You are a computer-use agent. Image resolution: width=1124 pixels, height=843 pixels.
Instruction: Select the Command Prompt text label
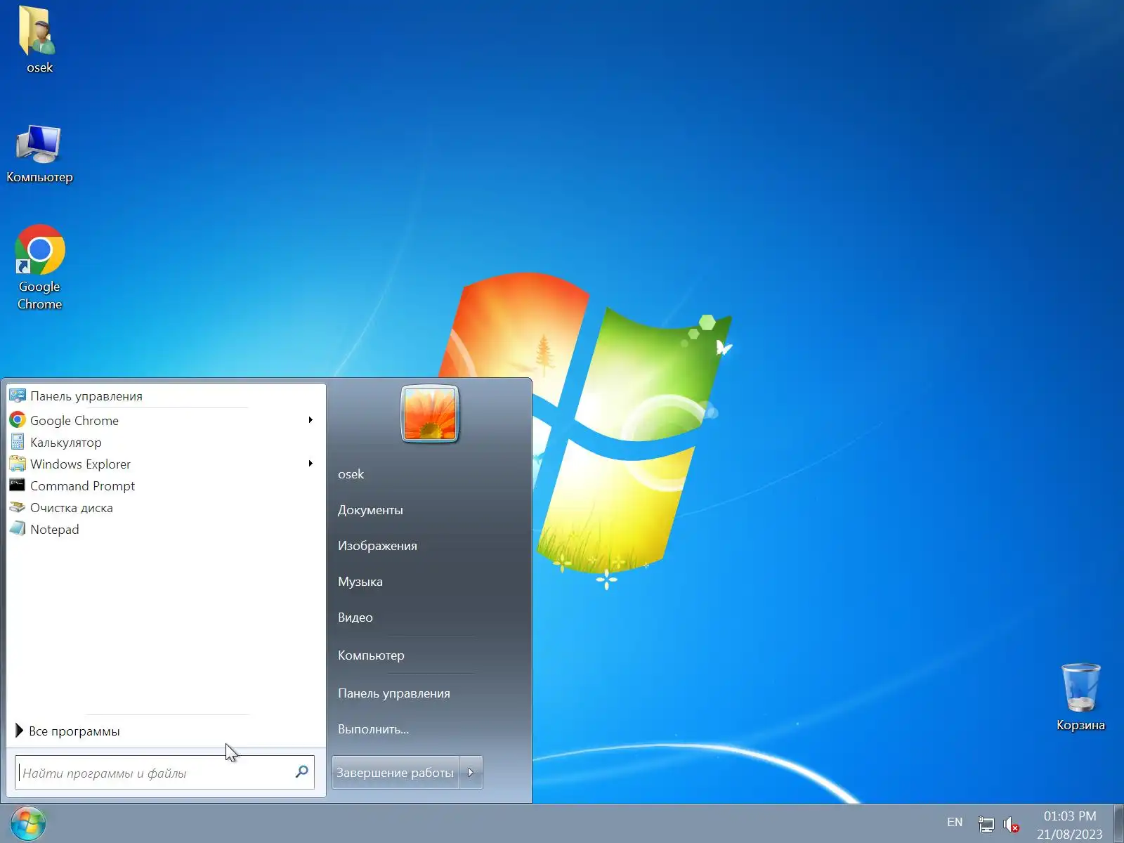(x=82, y=486)
